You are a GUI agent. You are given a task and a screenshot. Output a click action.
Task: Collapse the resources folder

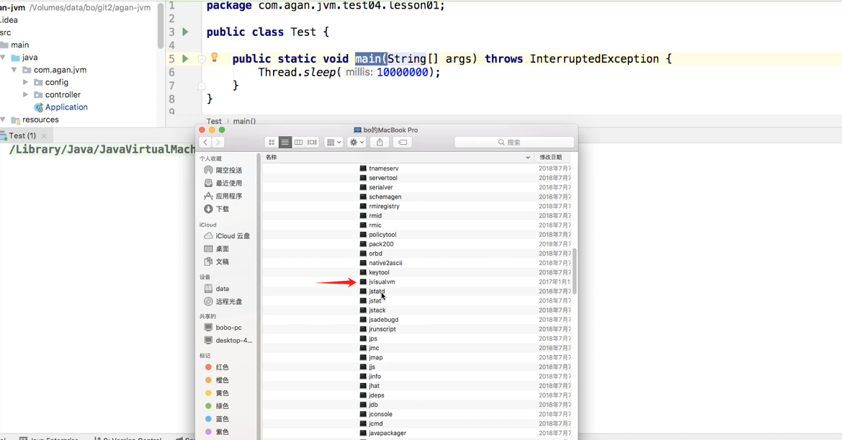(x=3, y=120)
